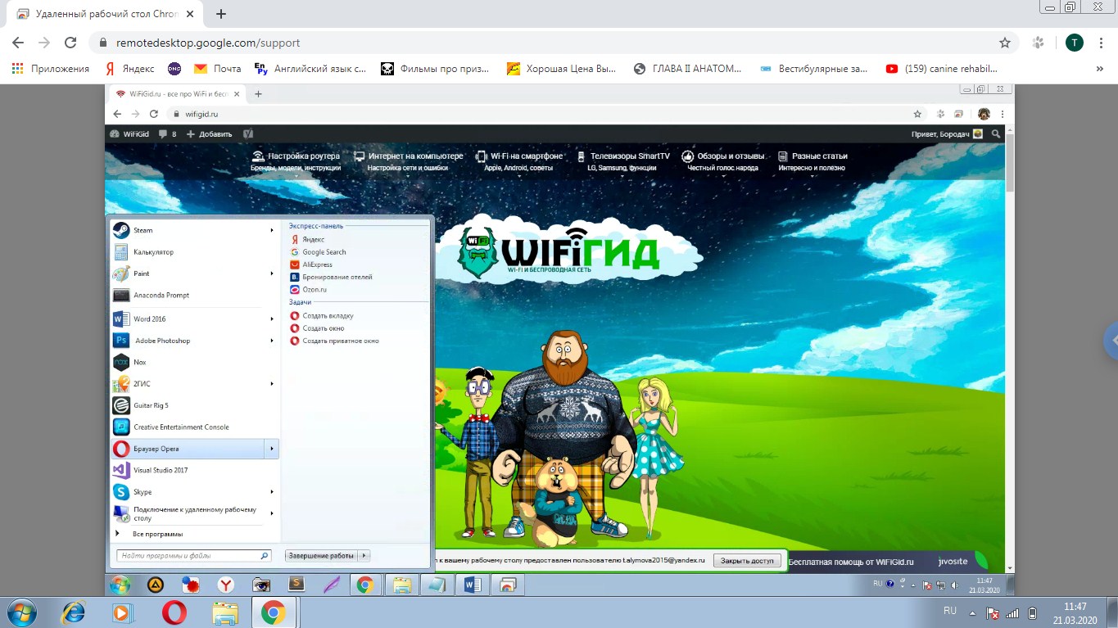This screenshot has height=628, width=1118.
Task: Go back in the remote Chrome window
Action: pos(117,114)
